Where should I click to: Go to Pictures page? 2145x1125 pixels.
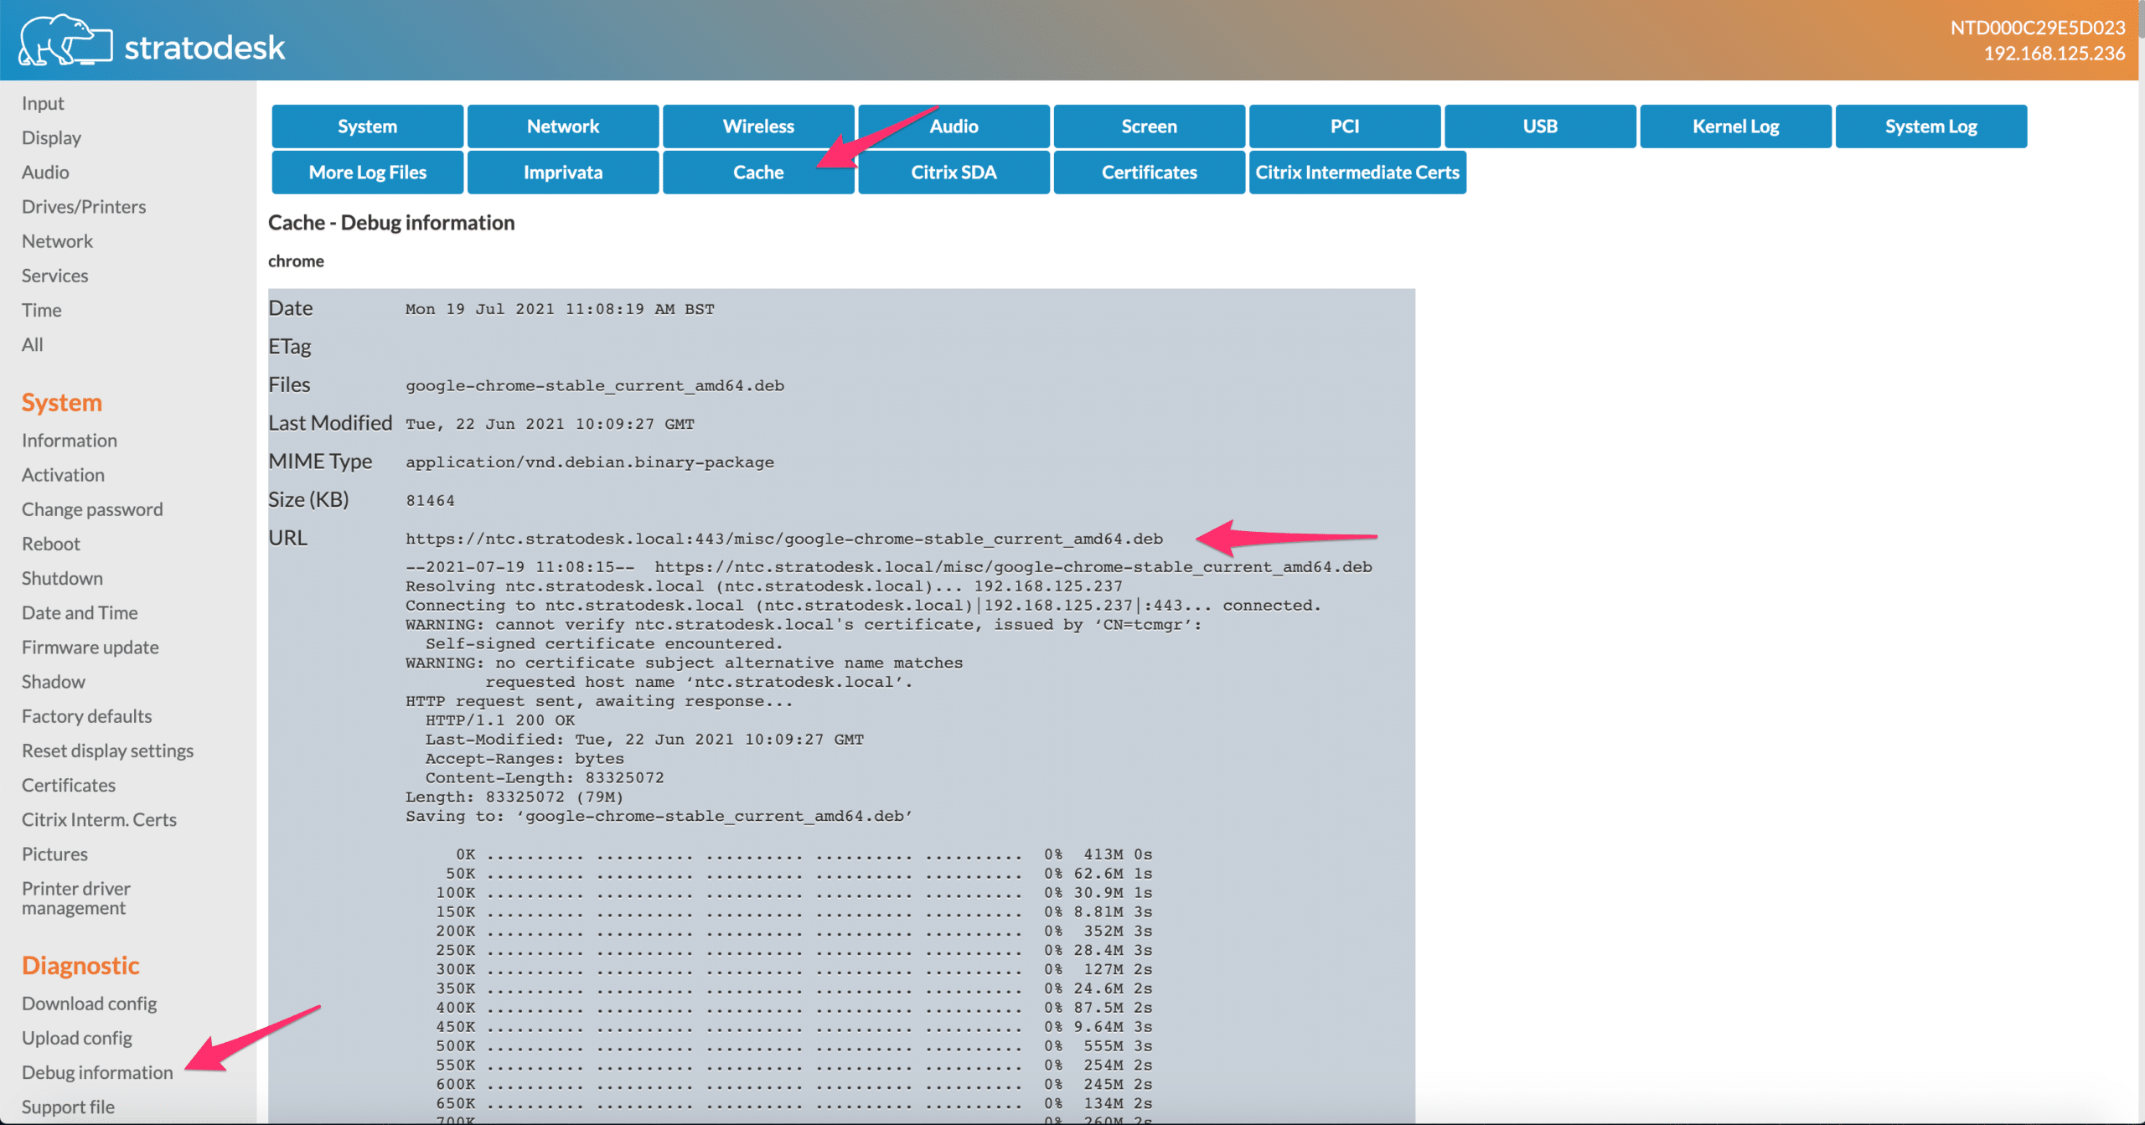pyautogui.click(x=54, y=854)
